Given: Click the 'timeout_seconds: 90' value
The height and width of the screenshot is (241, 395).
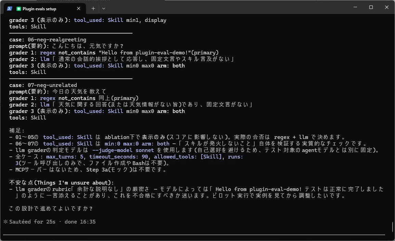Looking at the screenshot, I should pyautogui.click(x=119, y=157).
